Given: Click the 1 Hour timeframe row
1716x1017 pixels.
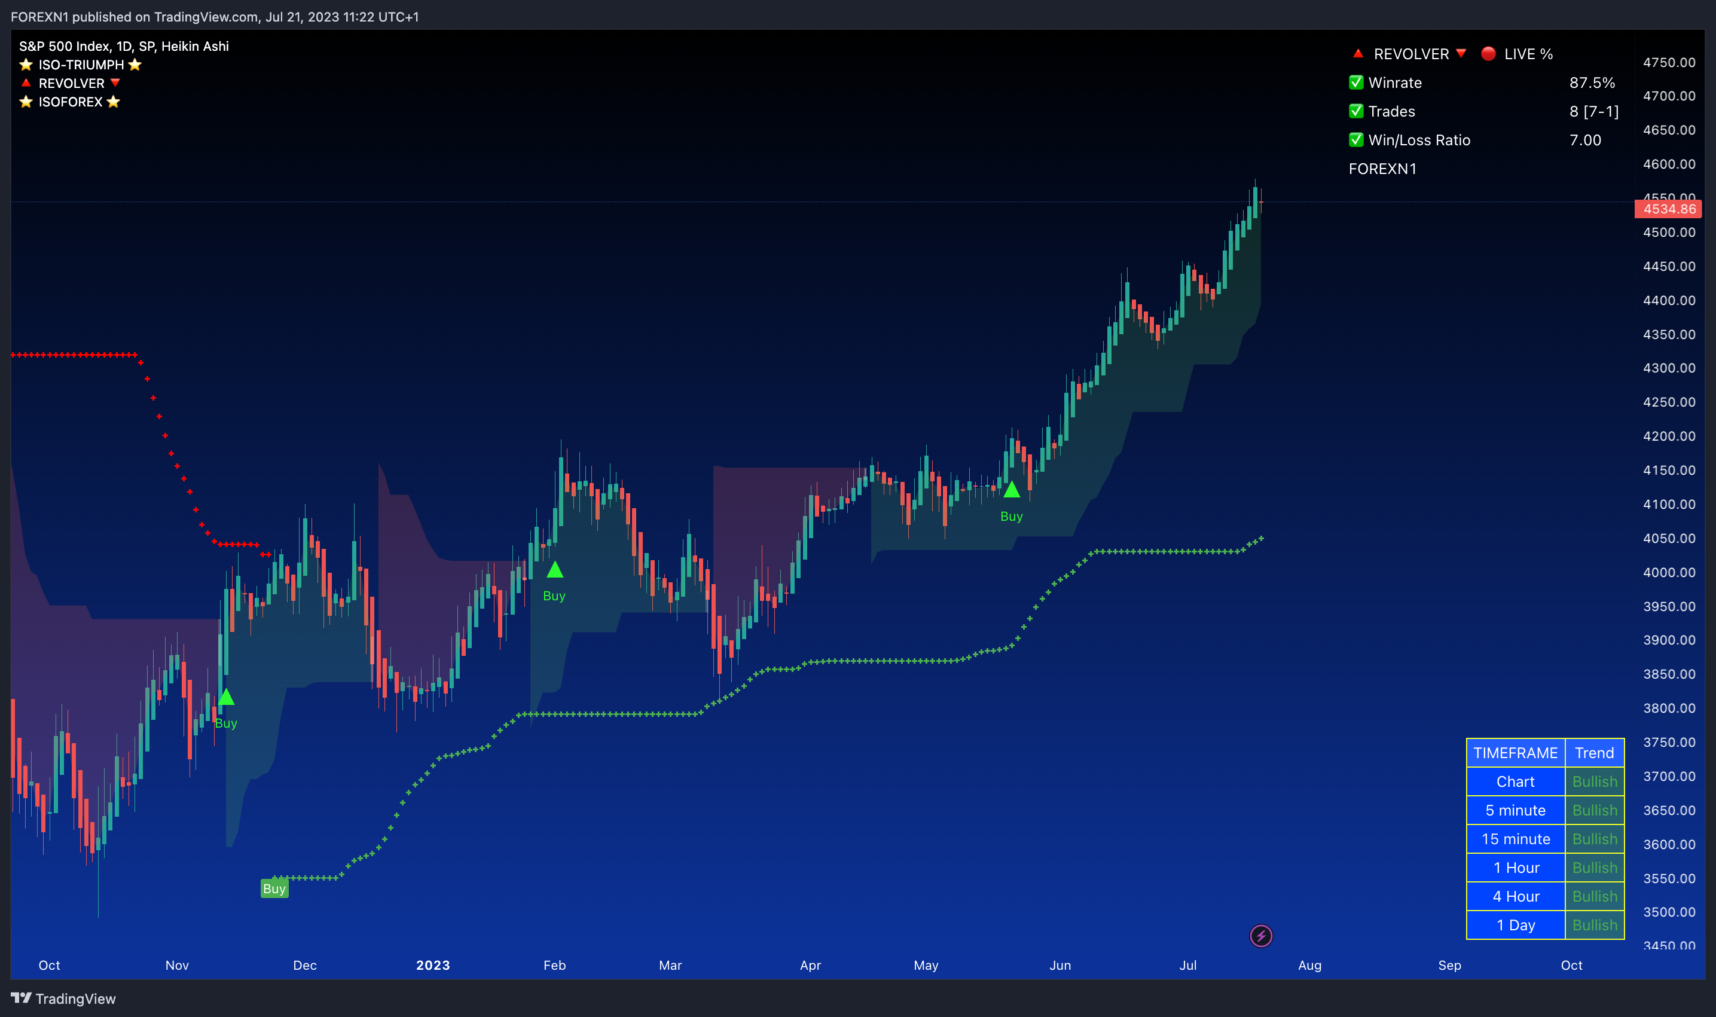Looking at the screenshot, I should (x=1544, y=868).
